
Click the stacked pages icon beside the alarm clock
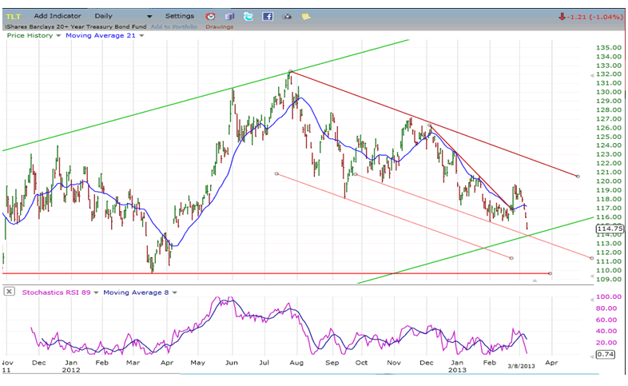(x=229, y=16)
